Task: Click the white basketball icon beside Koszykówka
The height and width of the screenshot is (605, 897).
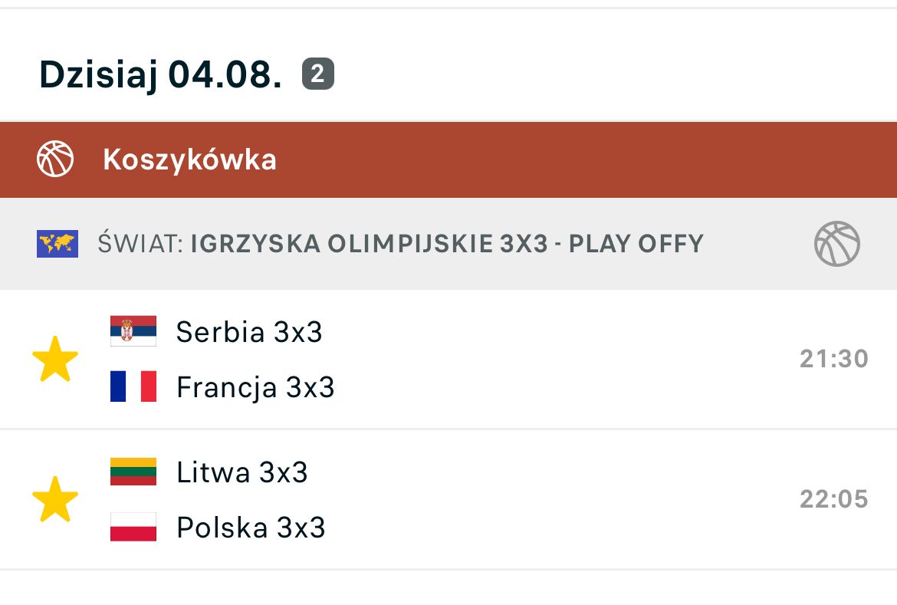Action: tap(55, 159)
